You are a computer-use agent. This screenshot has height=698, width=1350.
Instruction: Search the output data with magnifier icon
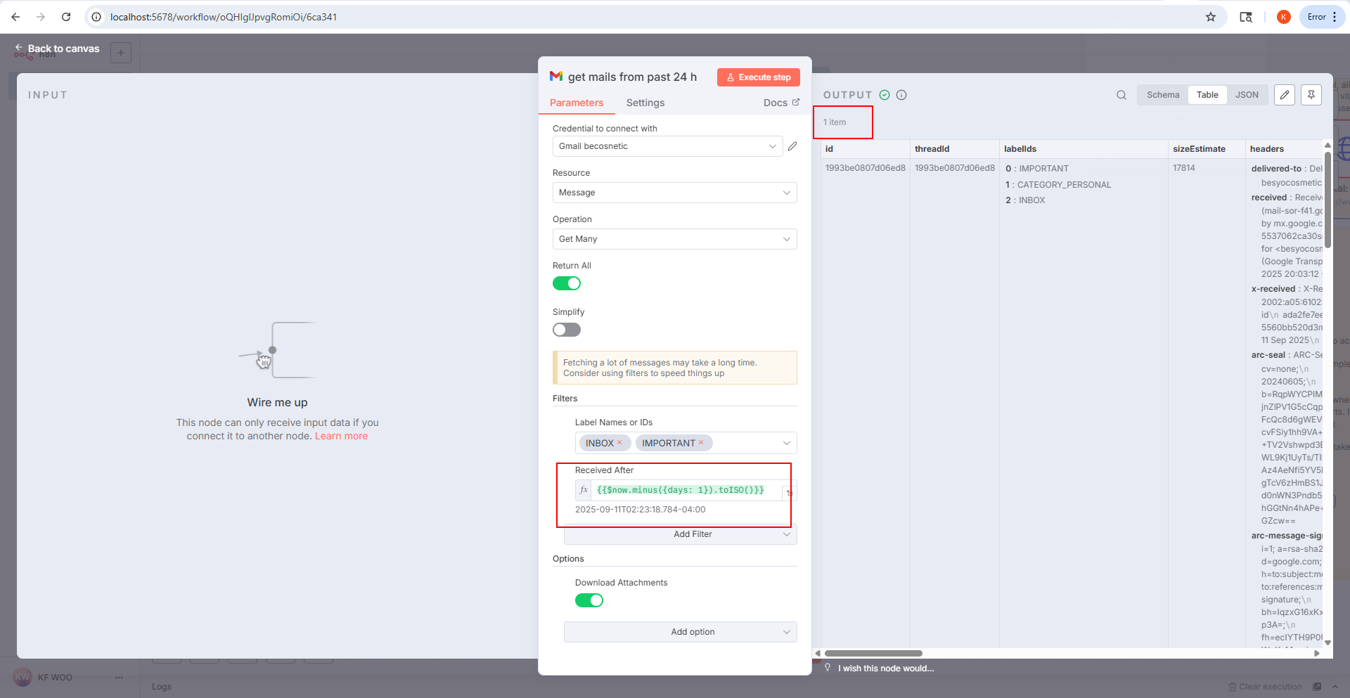1121,95
